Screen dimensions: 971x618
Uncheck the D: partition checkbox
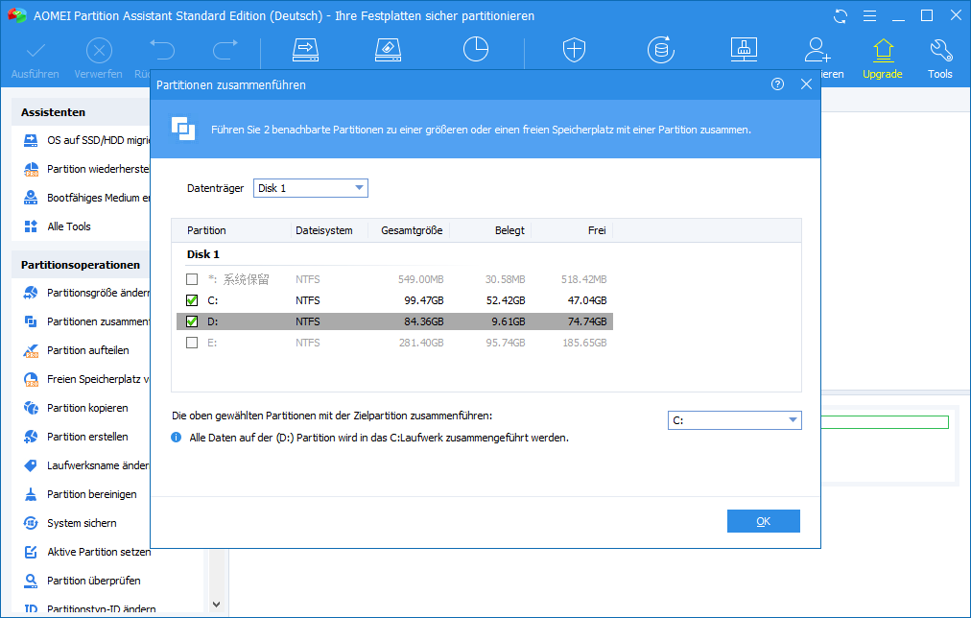pyautogui.click(x=192, y=321)
